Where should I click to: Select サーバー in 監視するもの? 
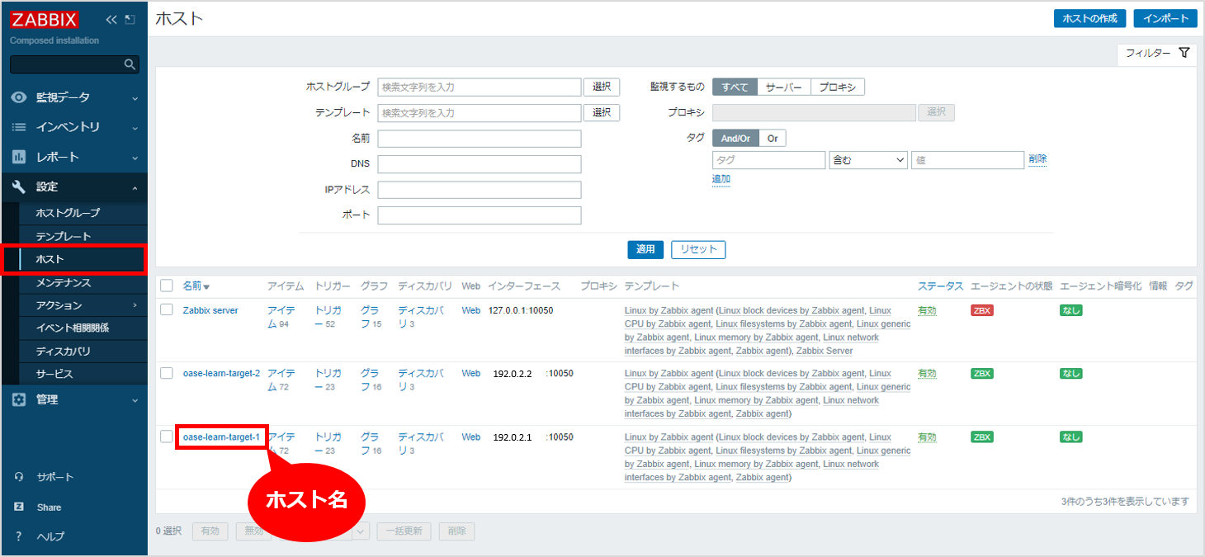click(x=783, y=87)
